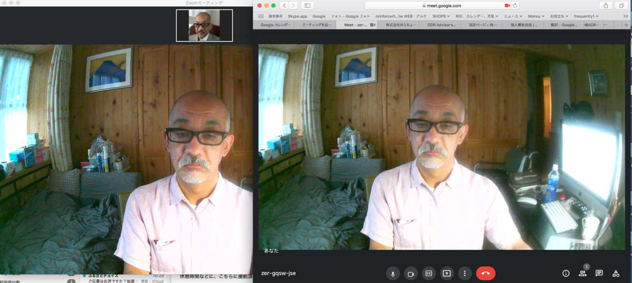Open favorites apps grid icon
This screenshot has height=283, width=632.
tap(261, 16)
